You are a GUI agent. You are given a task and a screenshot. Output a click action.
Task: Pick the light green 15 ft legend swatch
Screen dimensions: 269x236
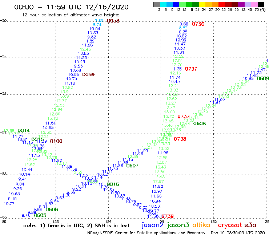[182, 4]
